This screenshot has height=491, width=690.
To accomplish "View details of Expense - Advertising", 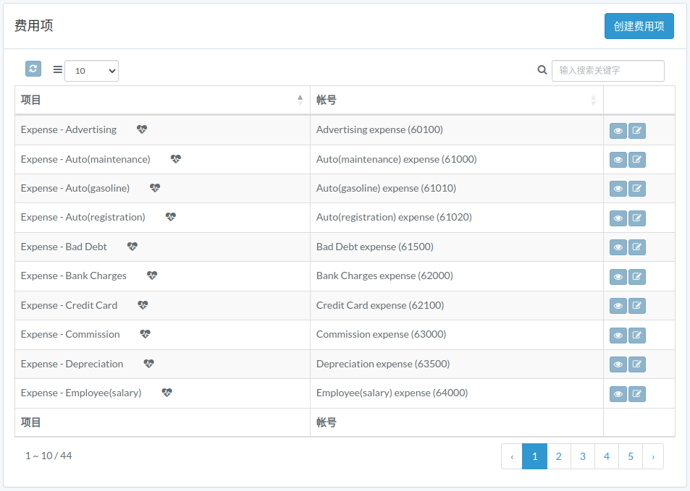I will point(618,131).
